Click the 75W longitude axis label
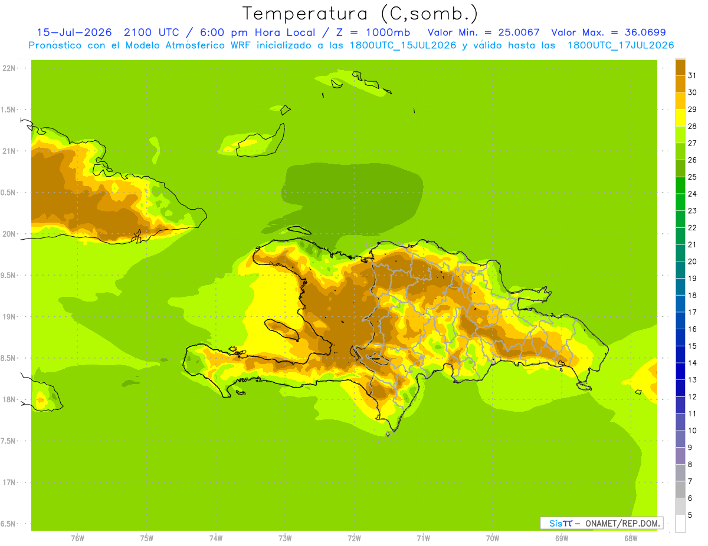Viewport: 708px width, 546px height. 146,538
